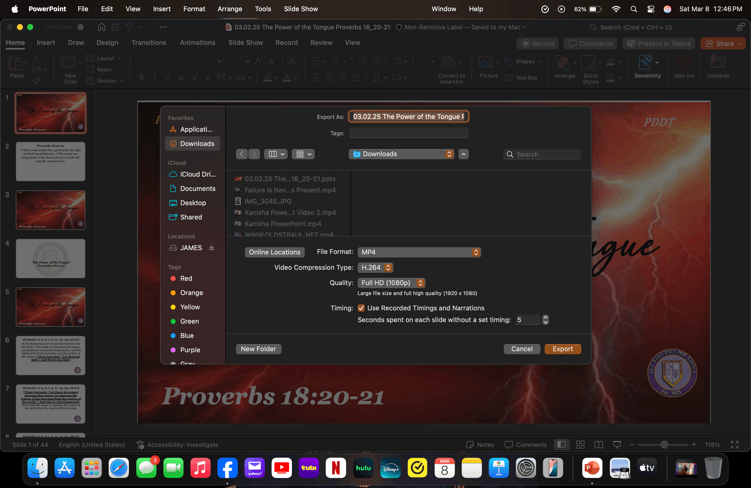Toggle the AutoSave switch
The width and height of the screenshot is (751, 488).
[x=81, y=27]
